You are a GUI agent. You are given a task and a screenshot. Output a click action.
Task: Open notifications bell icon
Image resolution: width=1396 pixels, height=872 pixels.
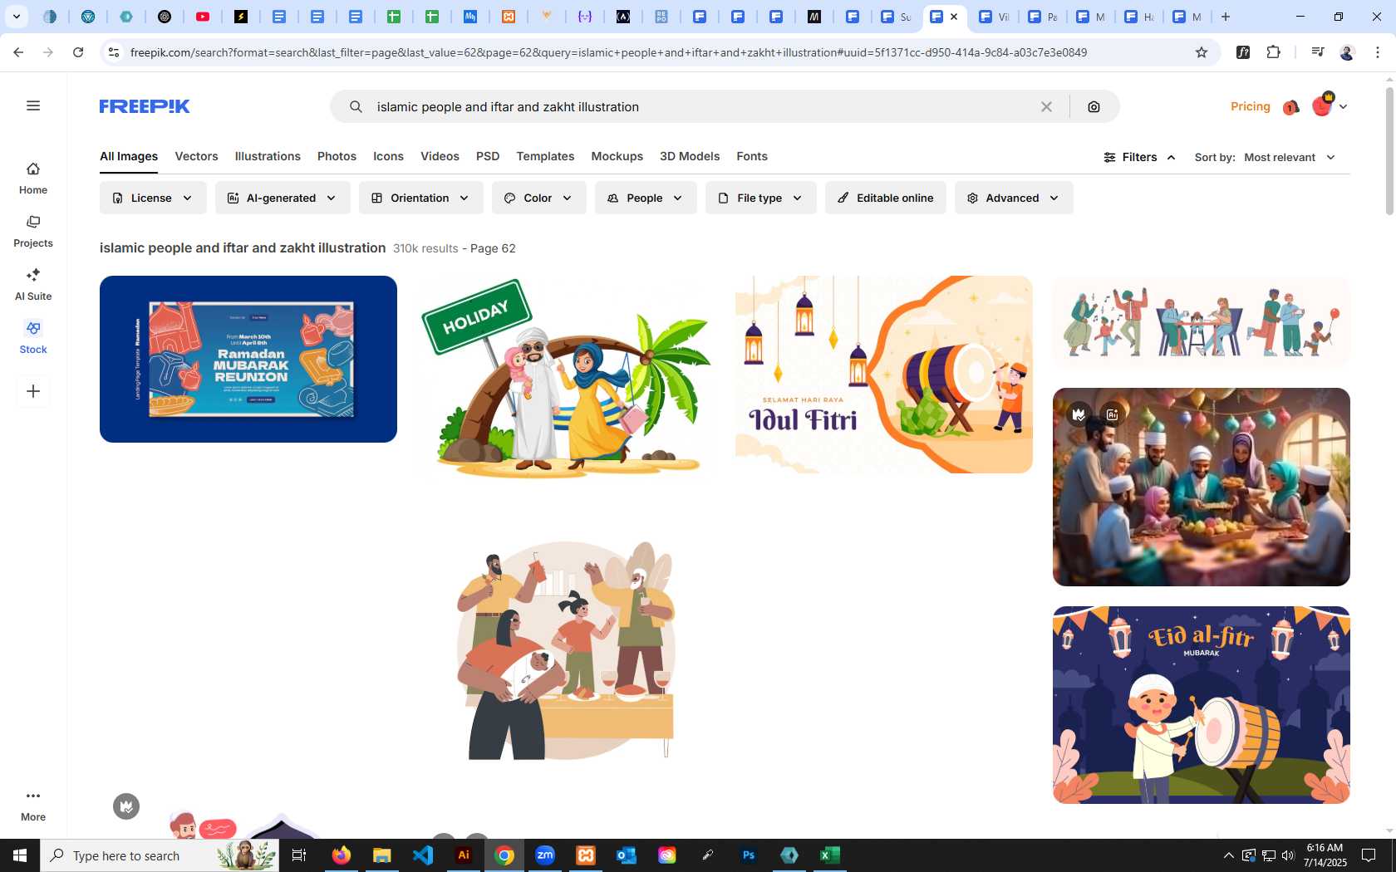point(1290,107)
